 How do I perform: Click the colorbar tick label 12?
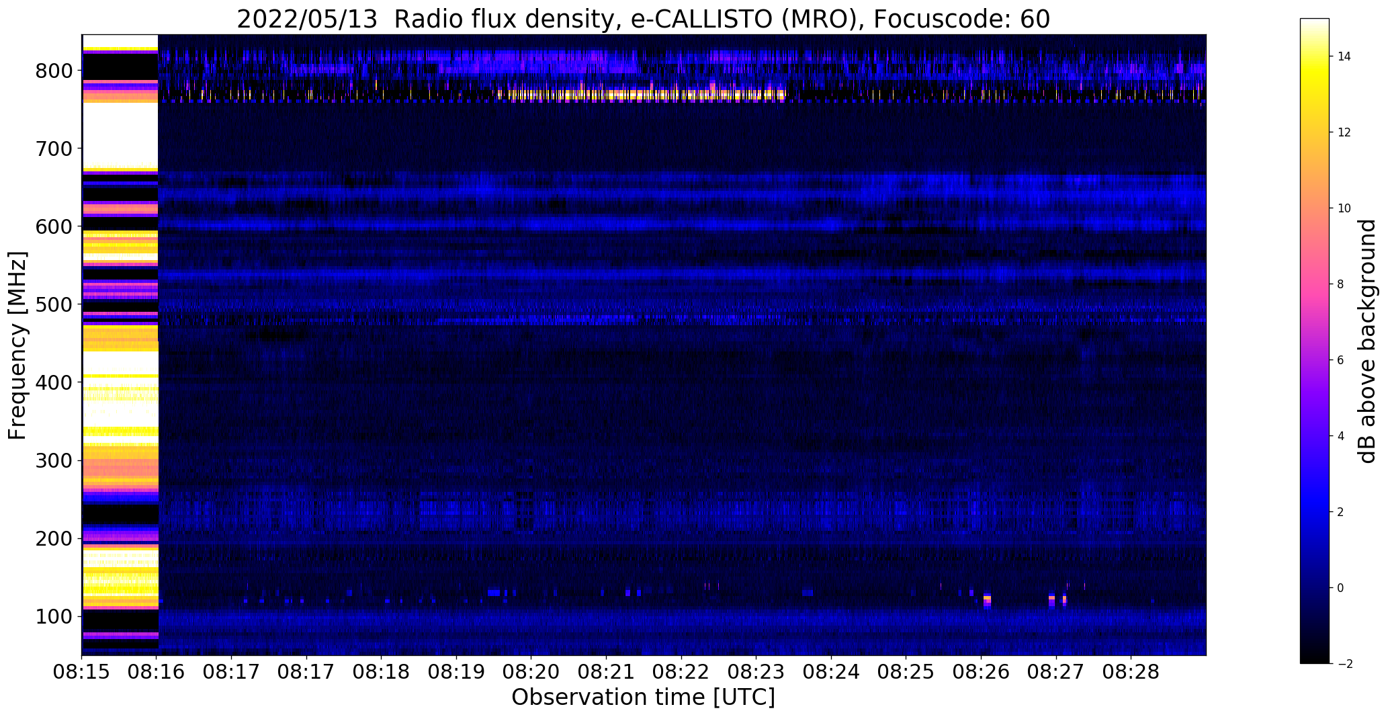(x=1344, y=132)
